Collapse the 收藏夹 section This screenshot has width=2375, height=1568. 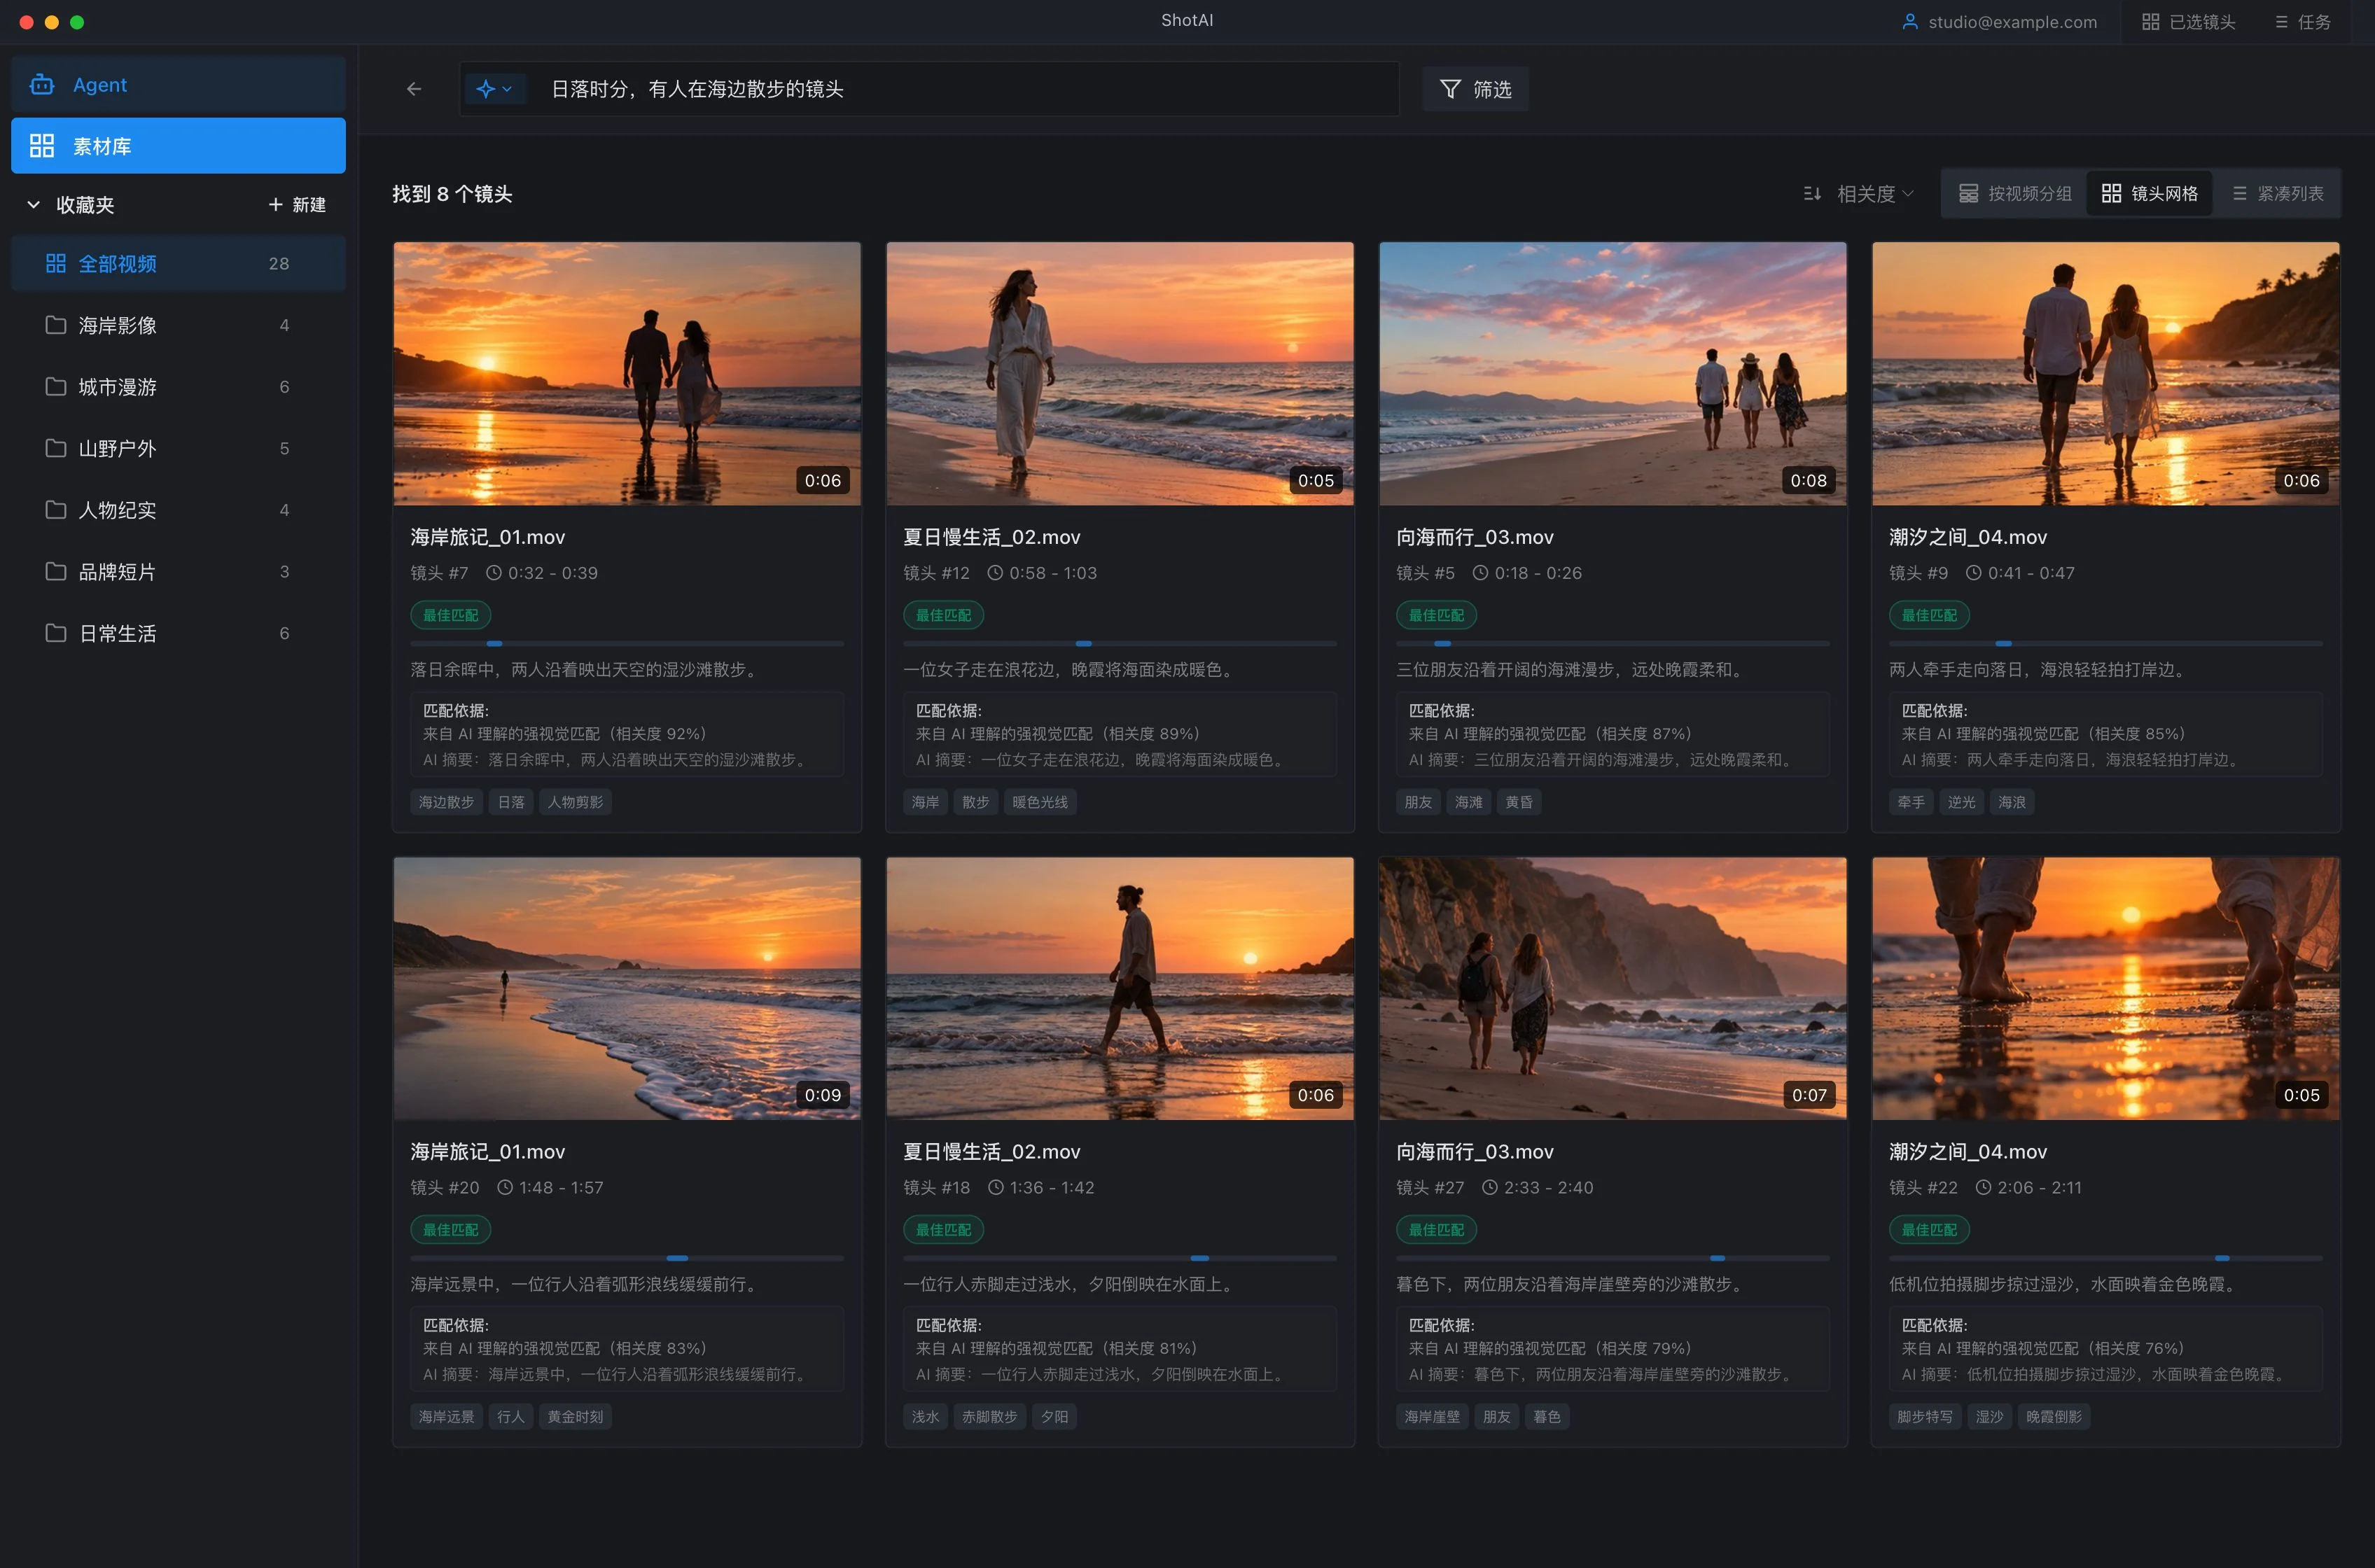pyautogui.click(x=33, y=205)
